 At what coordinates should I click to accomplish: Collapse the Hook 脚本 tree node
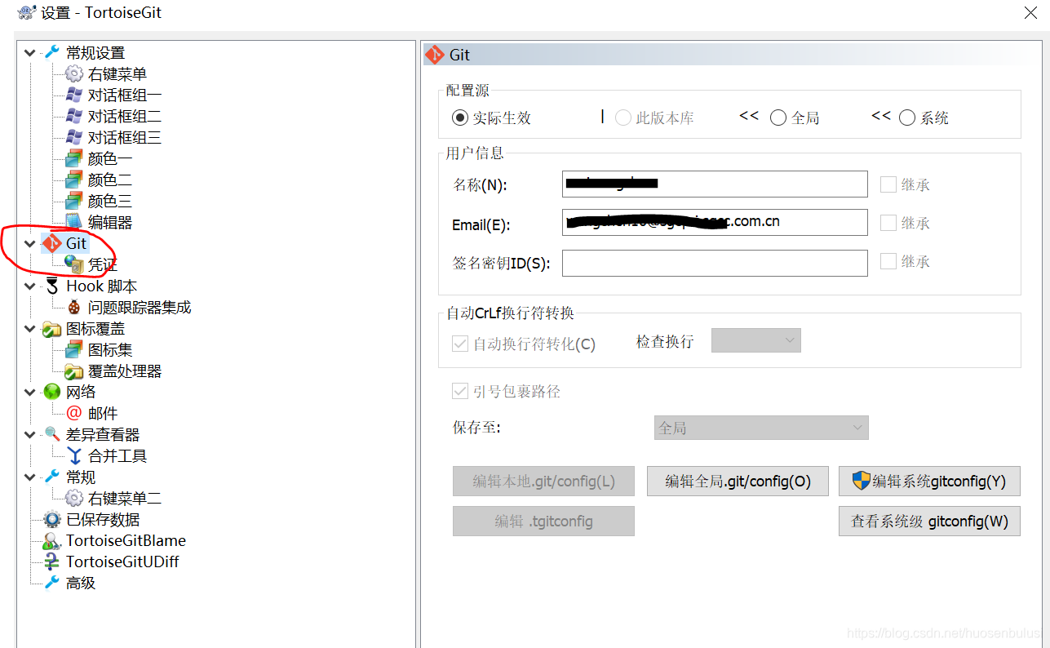point(30,286)
